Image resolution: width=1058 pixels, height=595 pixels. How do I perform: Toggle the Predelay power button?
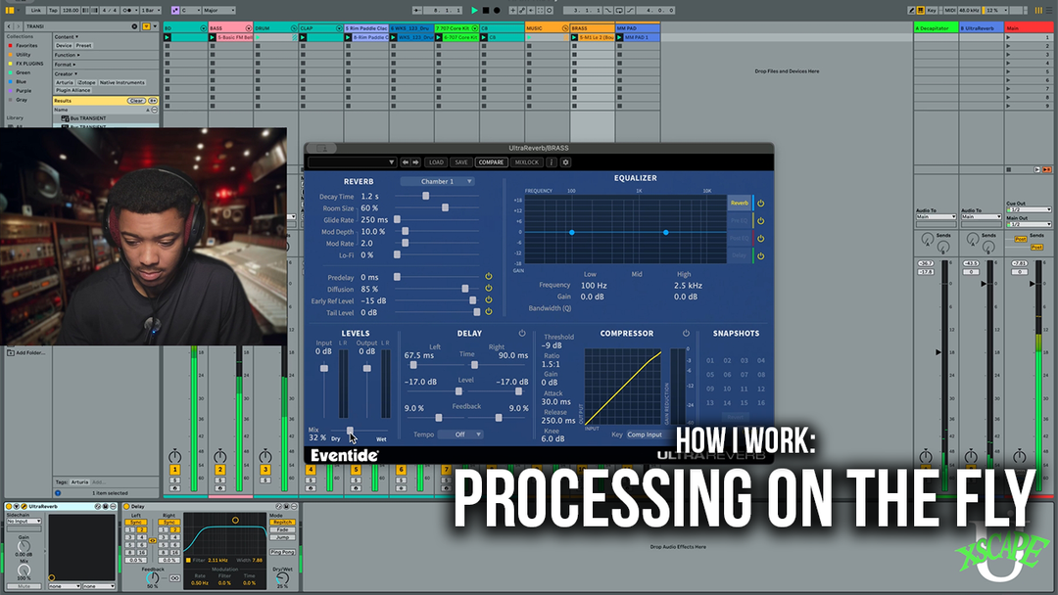pyautogui.click(x=488, y=278)
